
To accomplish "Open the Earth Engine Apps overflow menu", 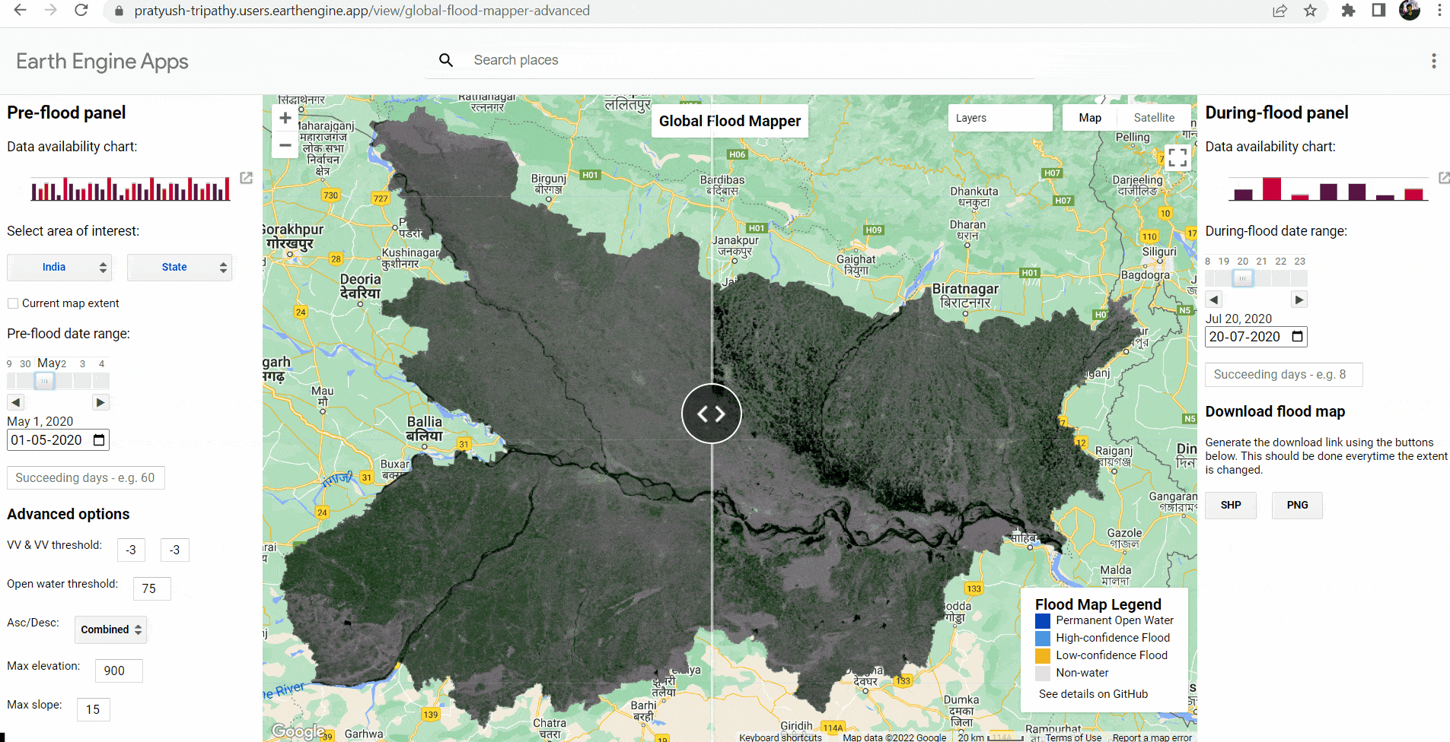I will pos(1433,61).
